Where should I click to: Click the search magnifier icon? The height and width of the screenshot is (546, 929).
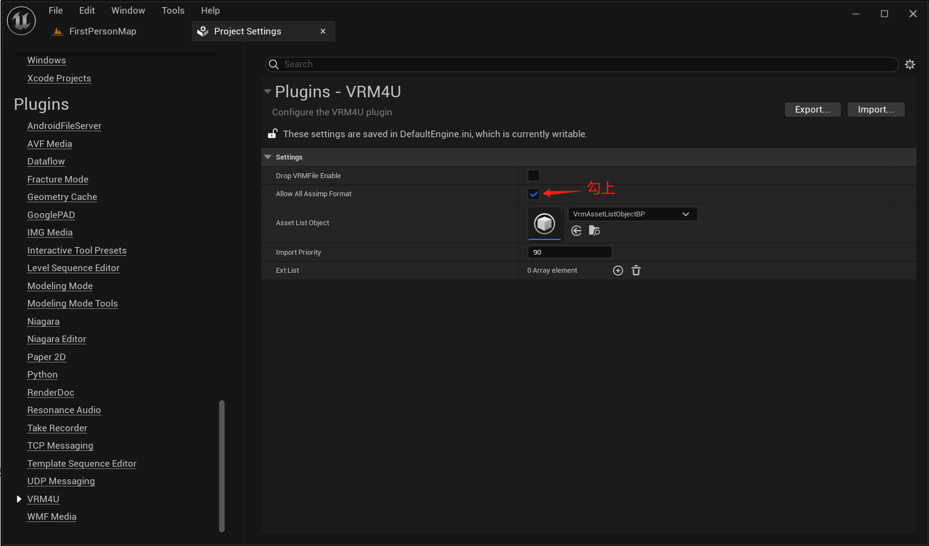[x=274, y=64]
